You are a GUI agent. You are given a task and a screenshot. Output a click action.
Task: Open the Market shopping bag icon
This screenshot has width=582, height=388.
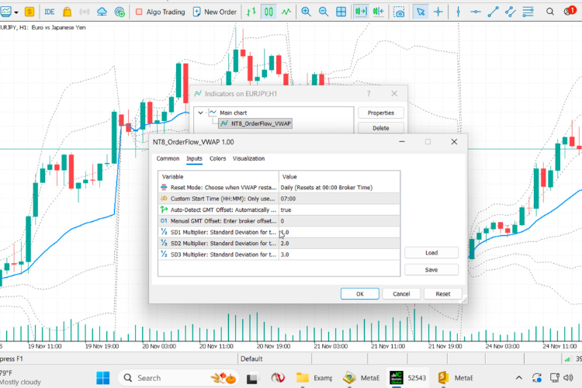[68, 12]
